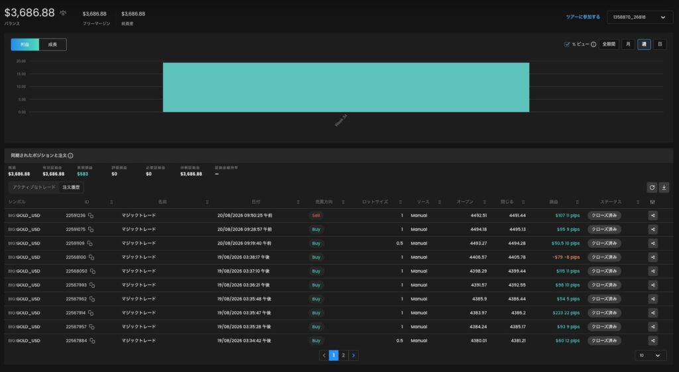Click the $223 22 pips profit value
Image resolution: width=679 pixels, height=372 pixels.
coord(566,313)
